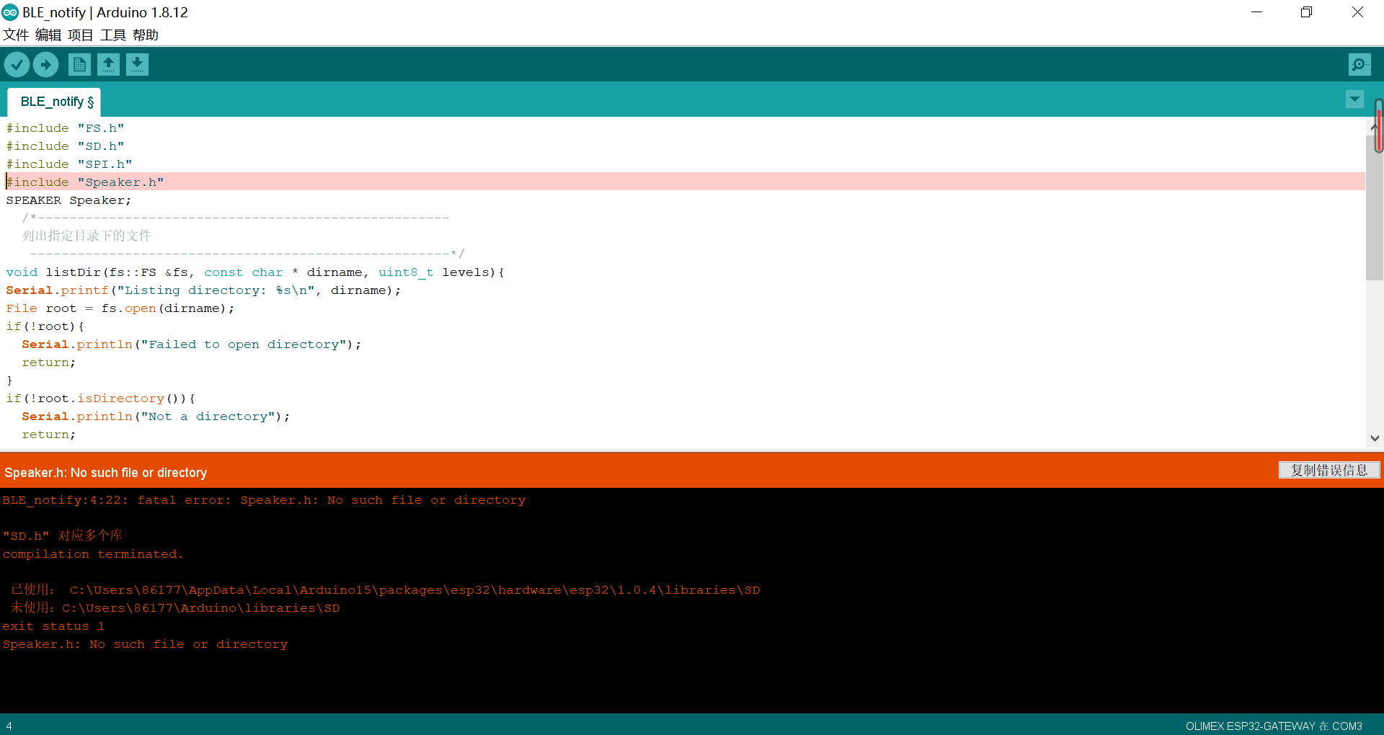Click the orange status message Speaker.h error

pyautogui.click(x=106, y=473)
